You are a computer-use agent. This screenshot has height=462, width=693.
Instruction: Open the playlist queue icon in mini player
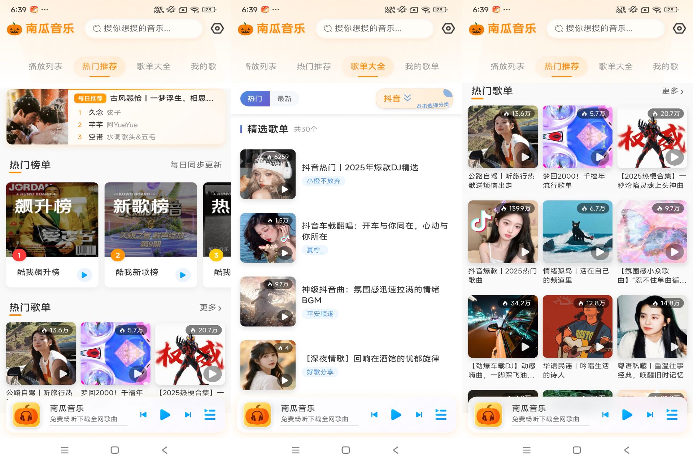(210, 415)
